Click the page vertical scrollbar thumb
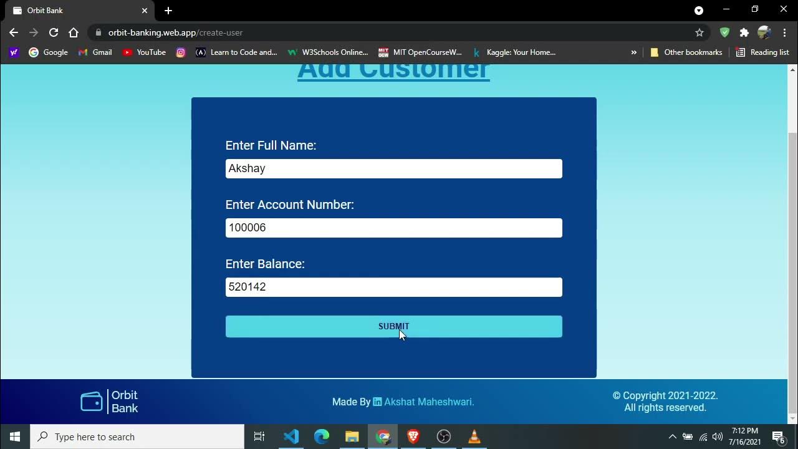Image resolution: width=798 pixels, height=449 pixels. 792,273
